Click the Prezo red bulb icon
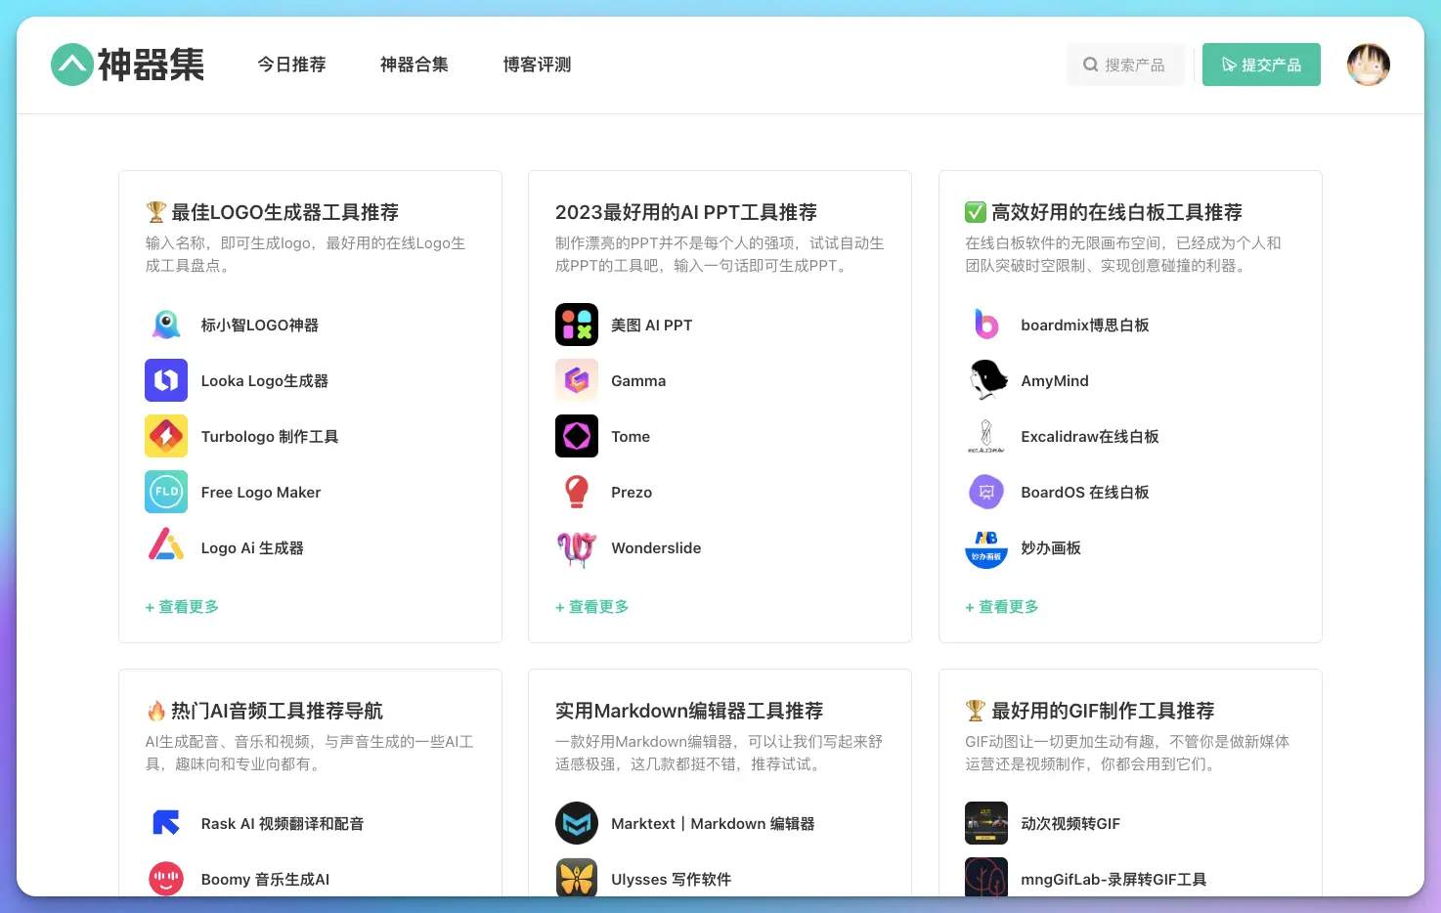 [577, 492]
